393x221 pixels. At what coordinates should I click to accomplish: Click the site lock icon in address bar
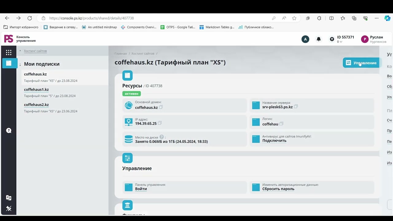tap(43, 18)
